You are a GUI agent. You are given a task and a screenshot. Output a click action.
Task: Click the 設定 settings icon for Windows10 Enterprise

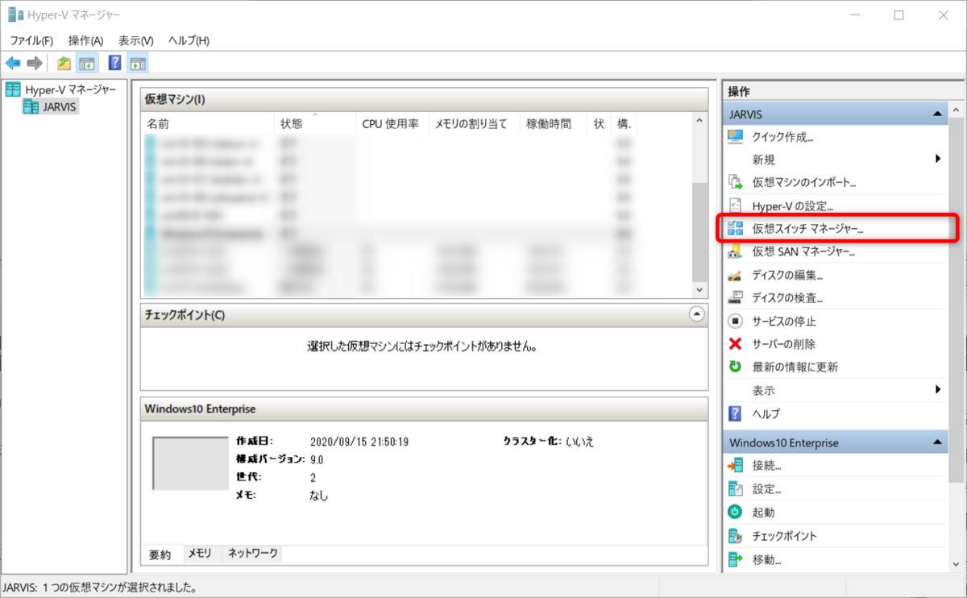(735, 488)
